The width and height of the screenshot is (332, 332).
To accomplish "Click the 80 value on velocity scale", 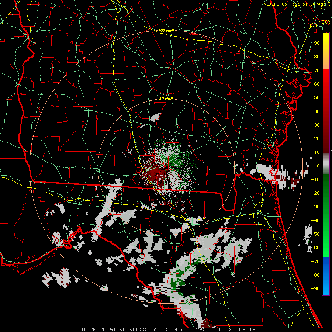I will 317,56.
